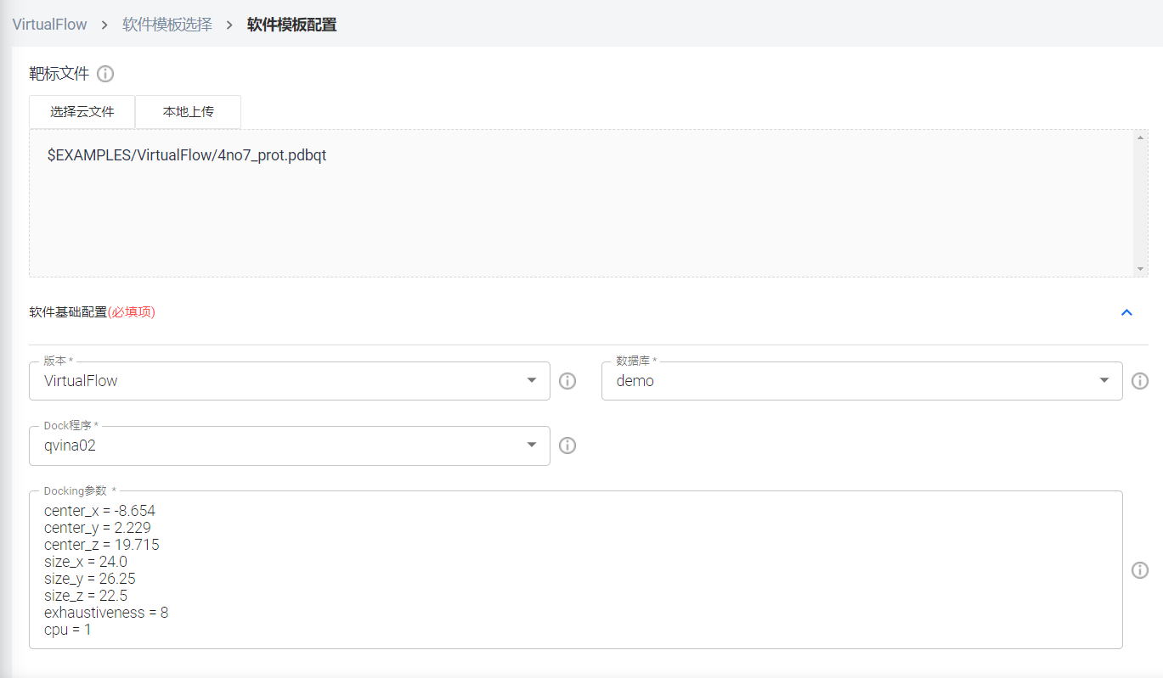
Task: Click info icon beside 靶标文件 label
Action: pyautogui.click(x=105, y=74)
